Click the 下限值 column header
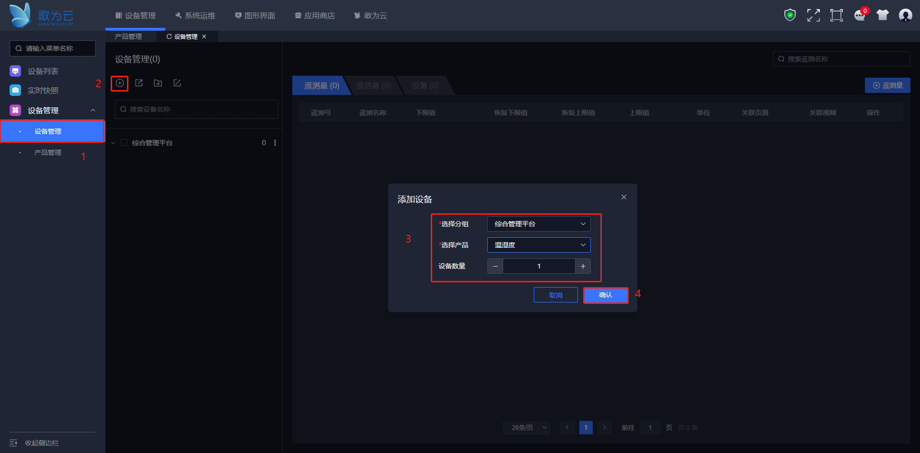This screenshot has width=920, height=453. pos(425,113)
